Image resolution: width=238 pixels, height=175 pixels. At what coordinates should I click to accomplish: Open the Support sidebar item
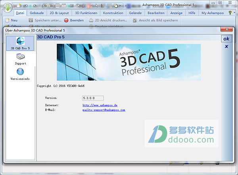[20, 59]
